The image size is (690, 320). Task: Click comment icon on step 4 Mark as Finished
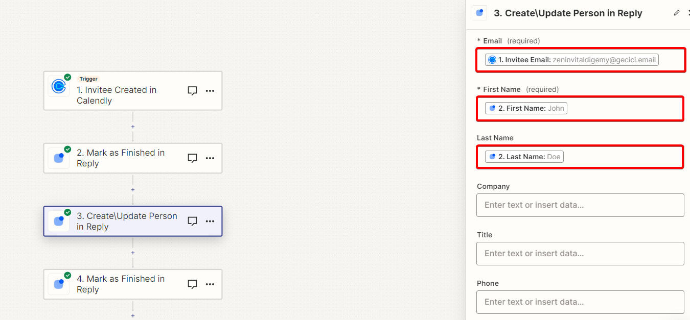tap(192, 284)
